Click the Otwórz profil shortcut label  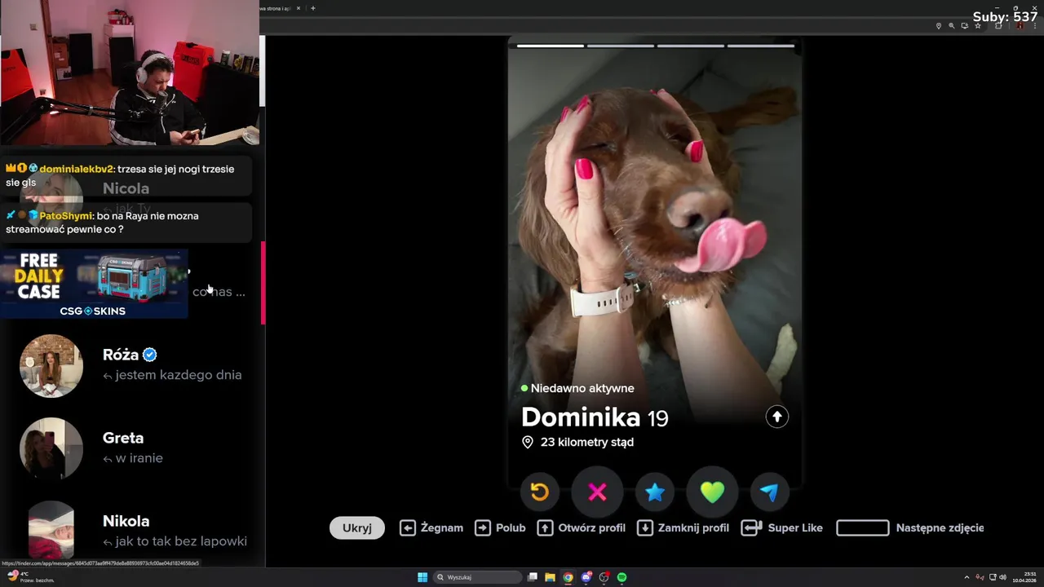pos(592,527)
